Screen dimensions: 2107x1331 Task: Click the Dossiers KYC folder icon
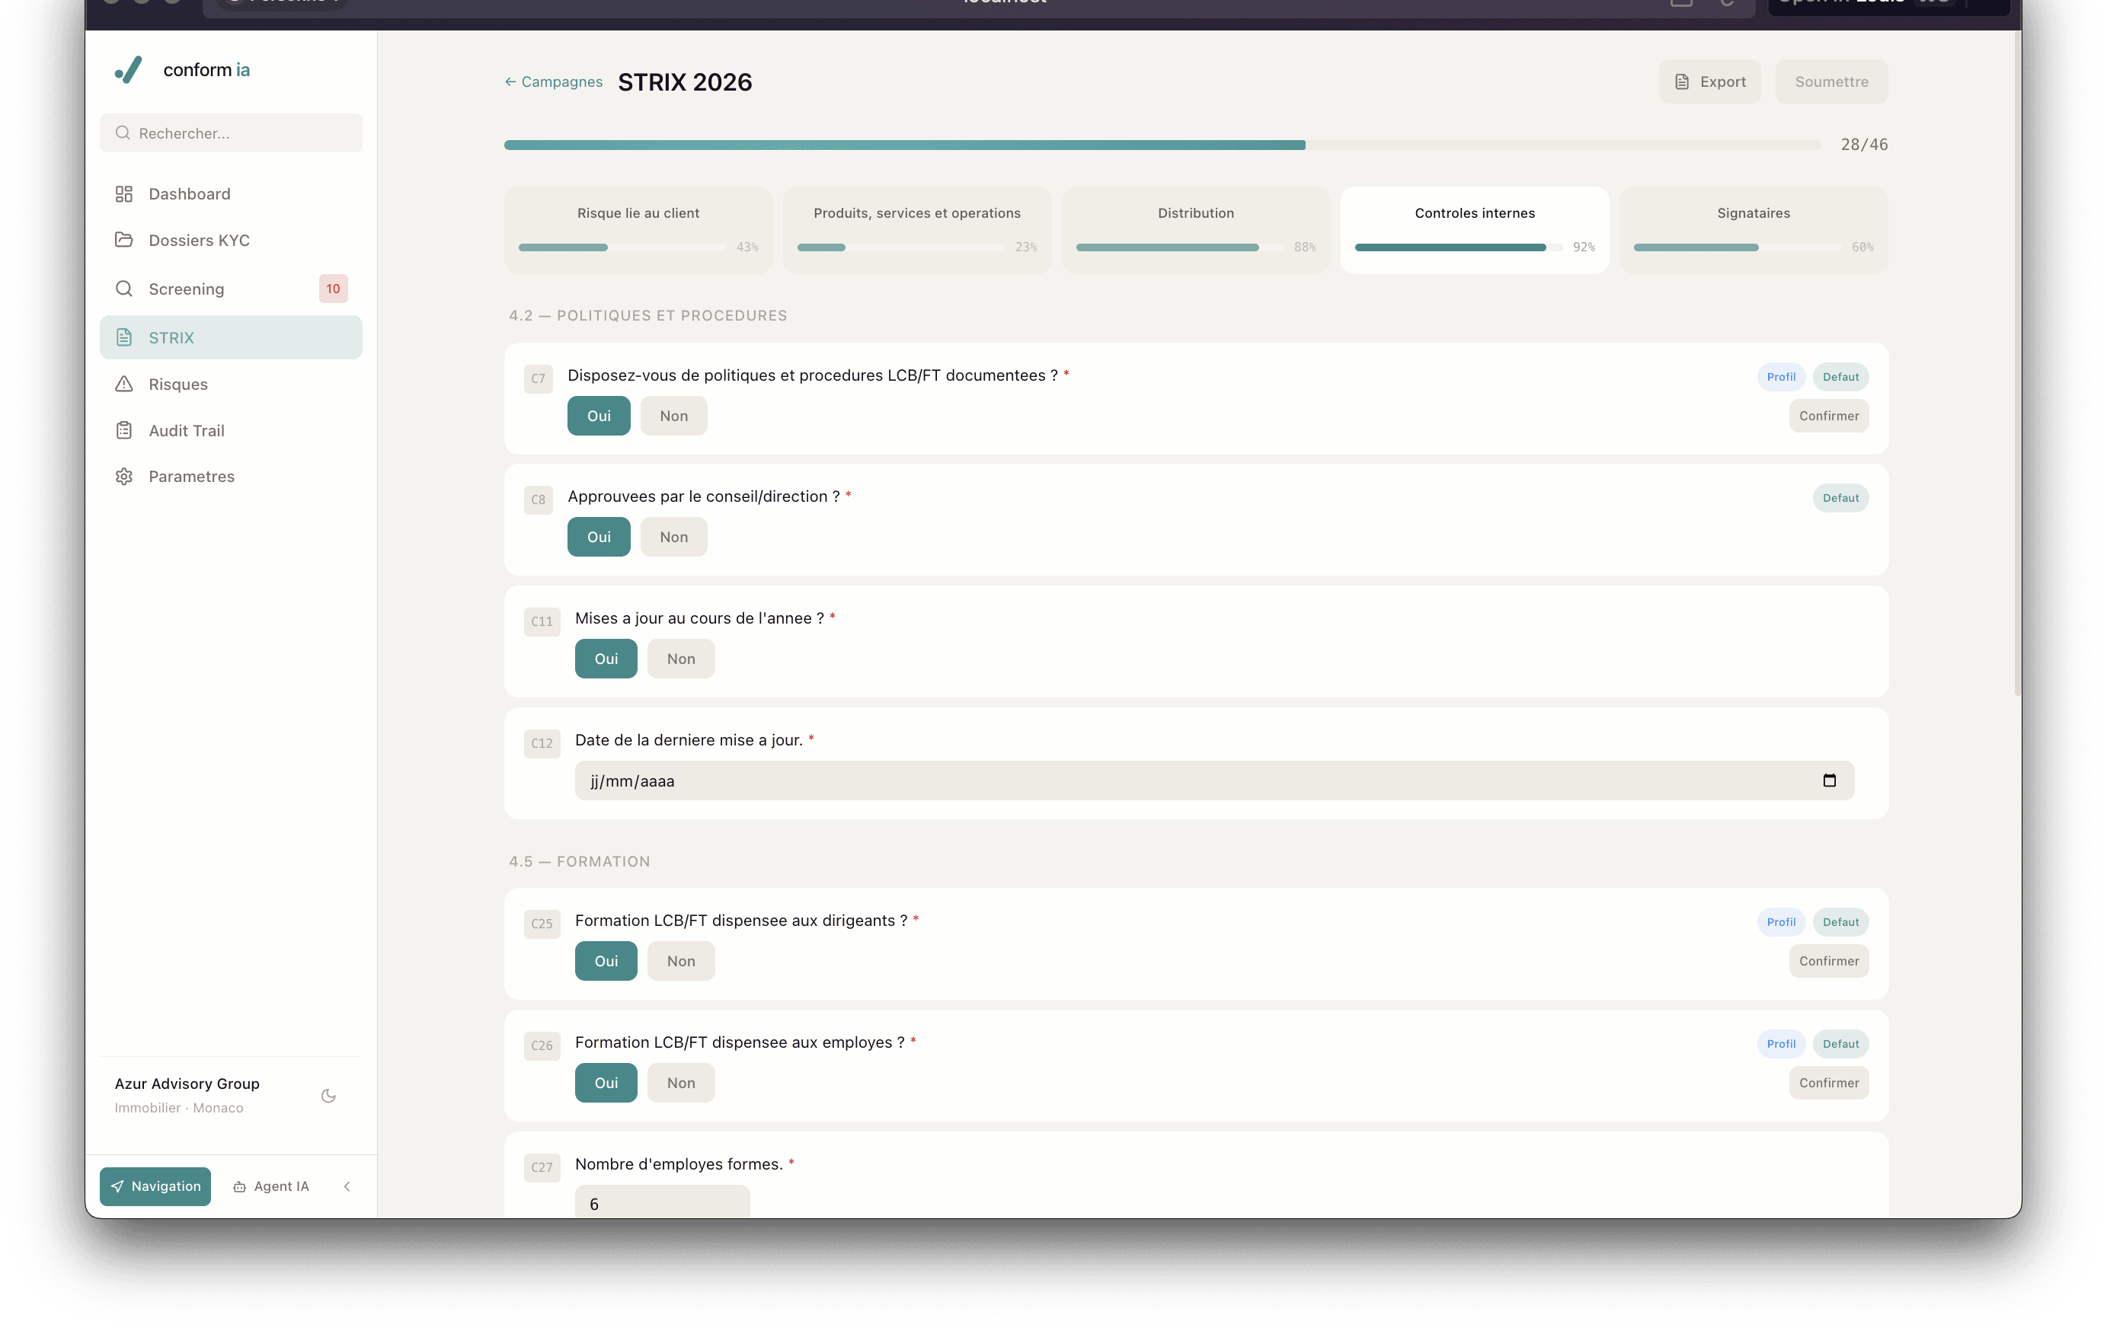point(124,240)
